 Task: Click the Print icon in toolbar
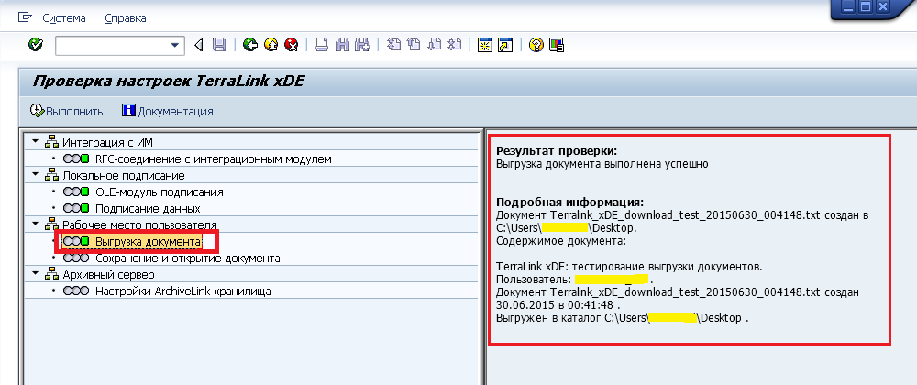tap(322, 45)
